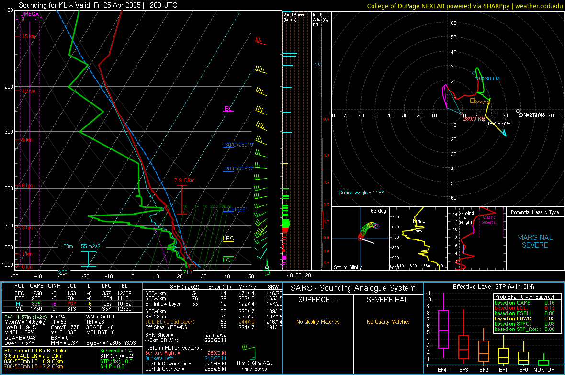Click the Storm Slinky label
This screenshot has height=375, width=565.
[347, 267]
